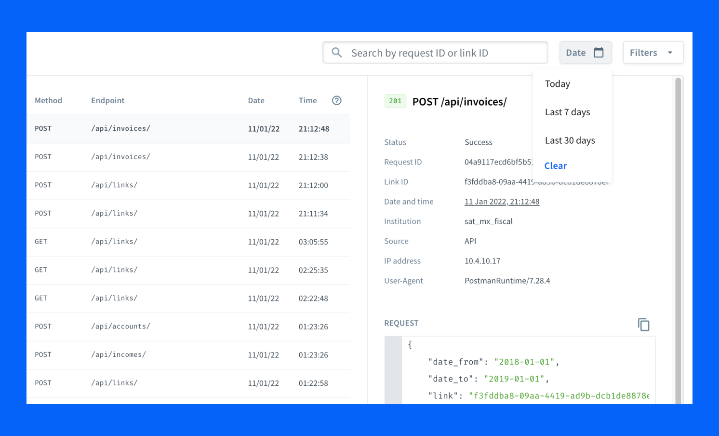Select GET /api/links/ row at 03:05:55
Image resolution: width=719 pixels, height=436 pixels.
188,242
